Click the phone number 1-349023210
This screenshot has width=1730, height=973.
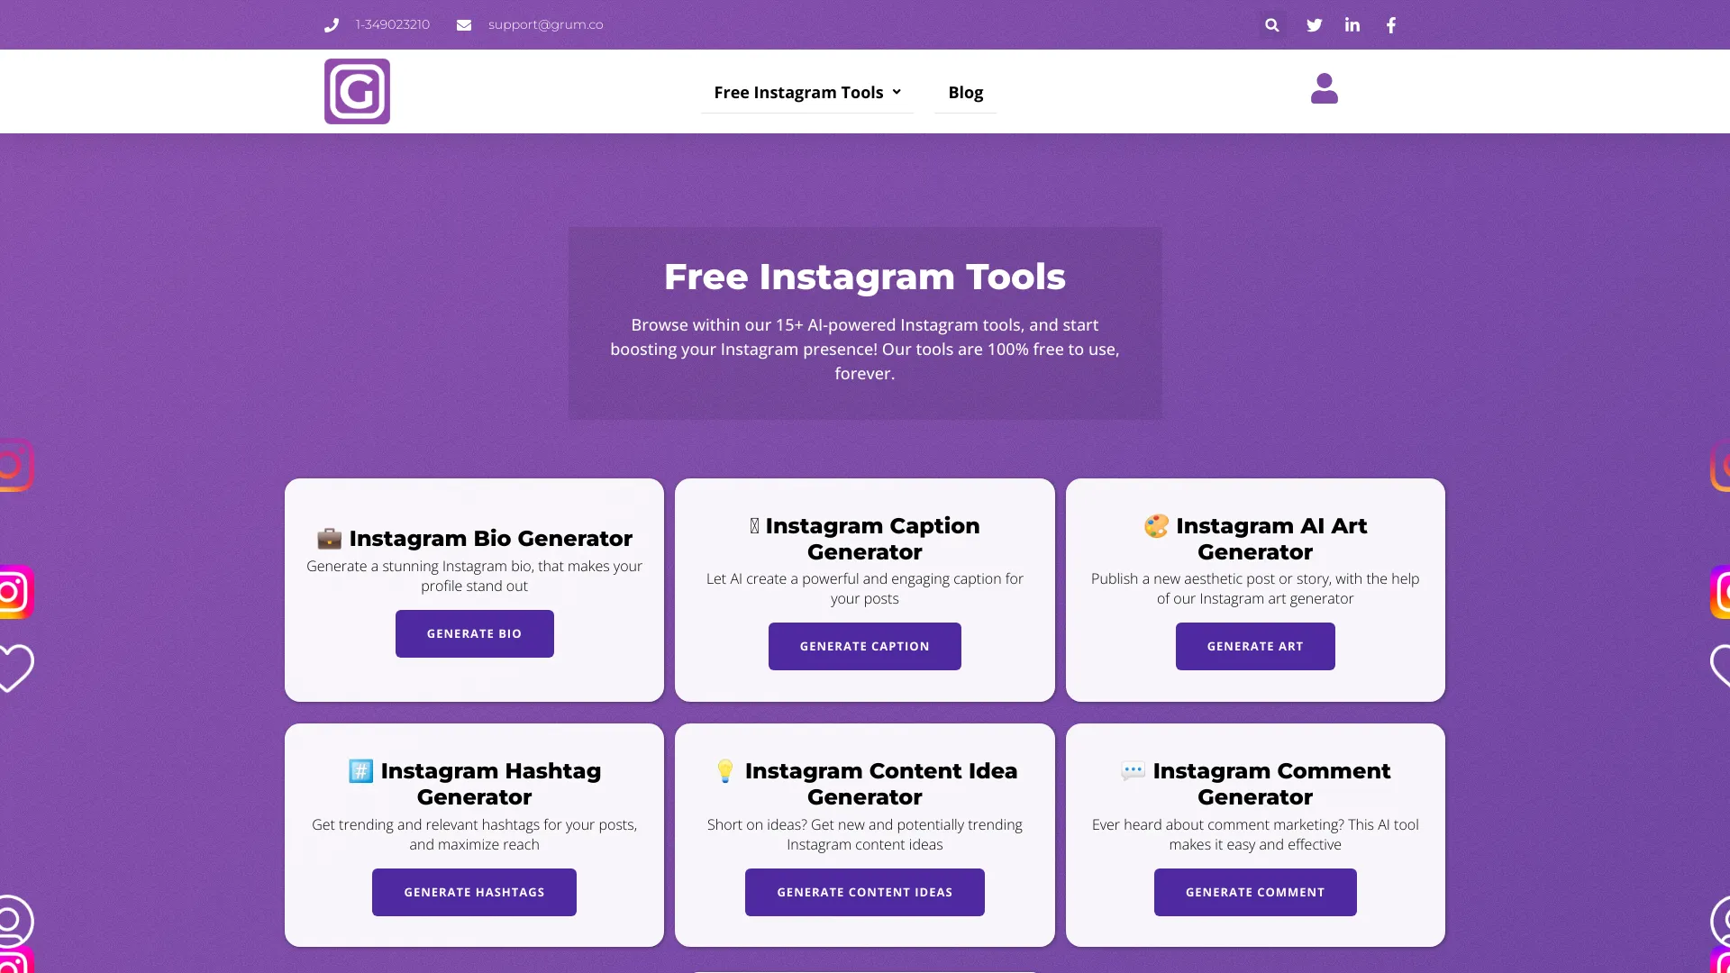click(x=392, y=23)
